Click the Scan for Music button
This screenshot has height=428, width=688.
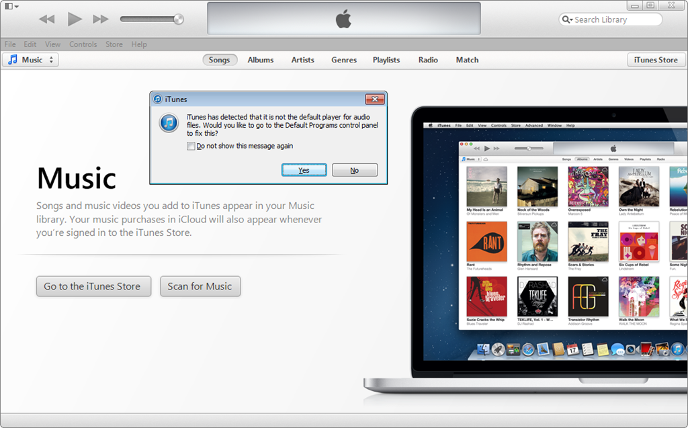pyautogui.click(x=200, y=286)
